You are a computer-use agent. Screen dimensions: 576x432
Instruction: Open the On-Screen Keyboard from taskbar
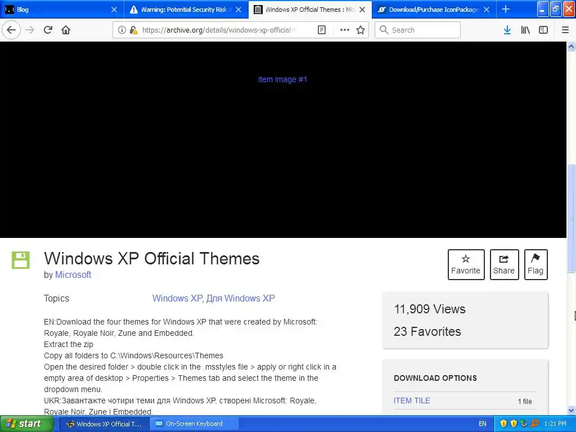194,424
